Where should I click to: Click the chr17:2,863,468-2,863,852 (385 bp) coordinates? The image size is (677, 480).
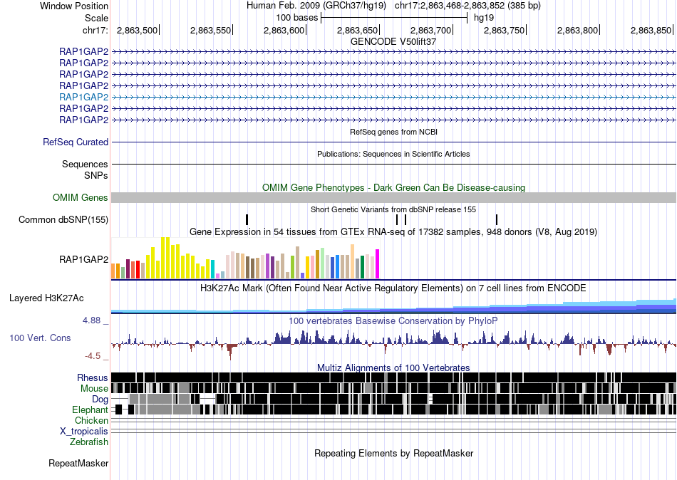[x=467, y=6]
